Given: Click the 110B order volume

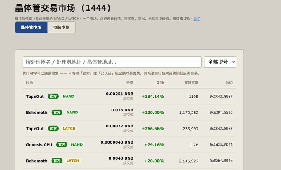Looking at the screenshot, I should pos(193,97).
